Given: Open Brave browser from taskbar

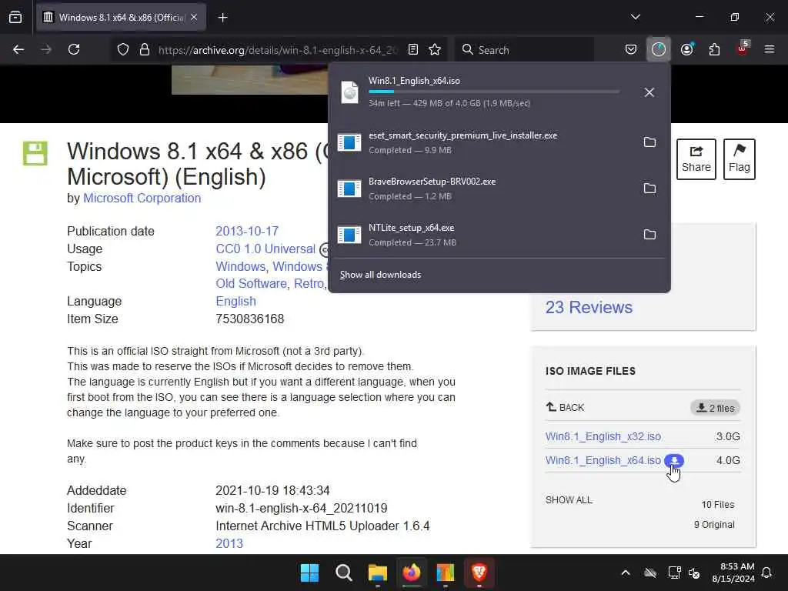Looking at the screenshot, I should click(479, 573).
